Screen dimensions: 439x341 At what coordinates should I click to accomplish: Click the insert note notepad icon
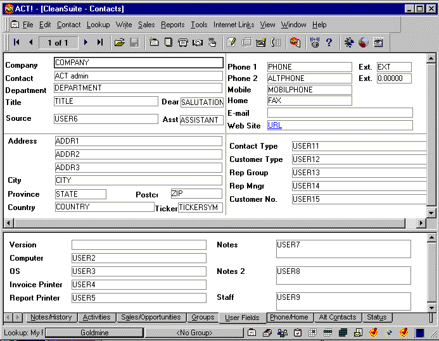(x=169, y=42)
